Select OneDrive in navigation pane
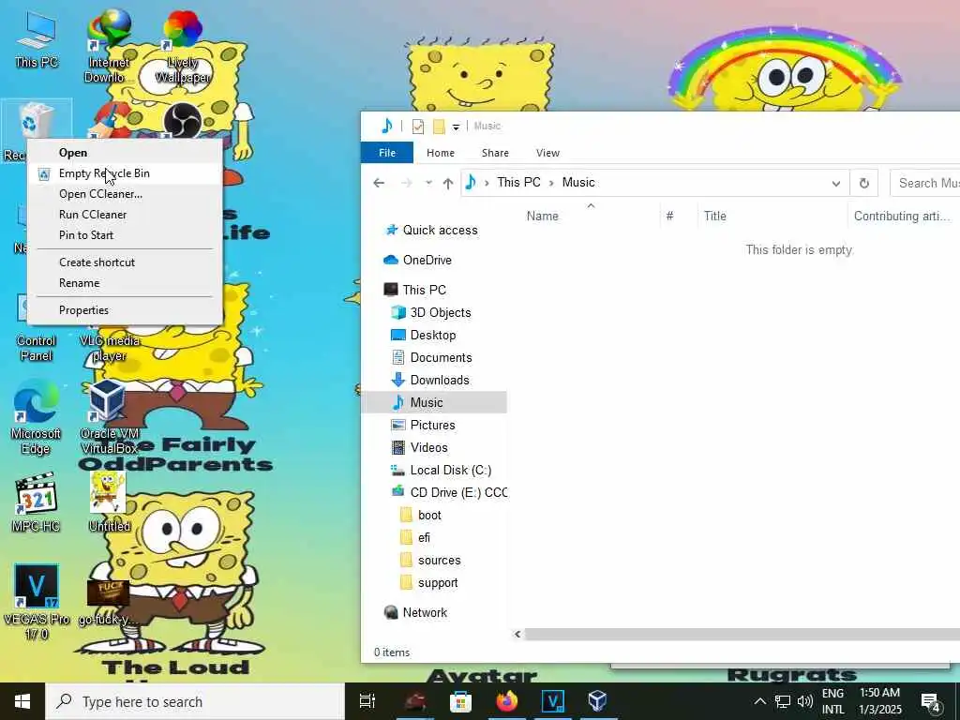This screenshot has height=720, width=960. point(427,261)
